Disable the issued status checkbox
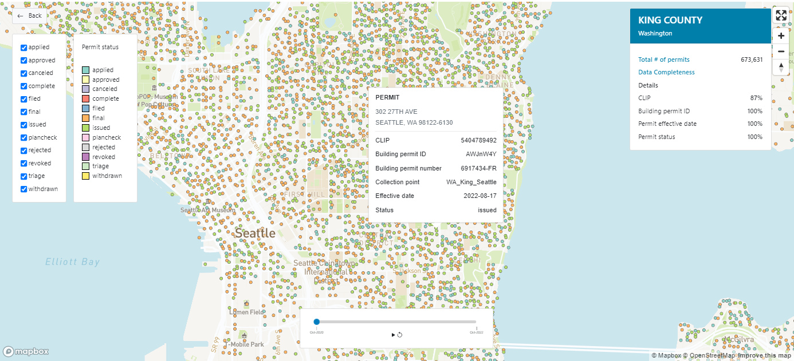Screen dimensions: 794x361 [24, 125]
